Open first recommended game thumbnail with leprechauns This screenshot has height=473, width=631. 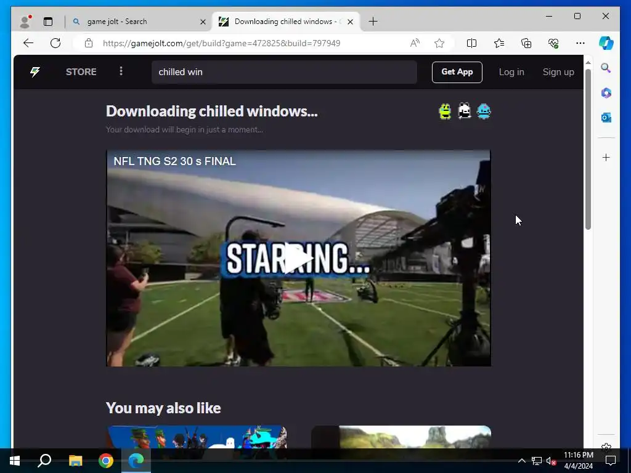(x=197, y=437)
